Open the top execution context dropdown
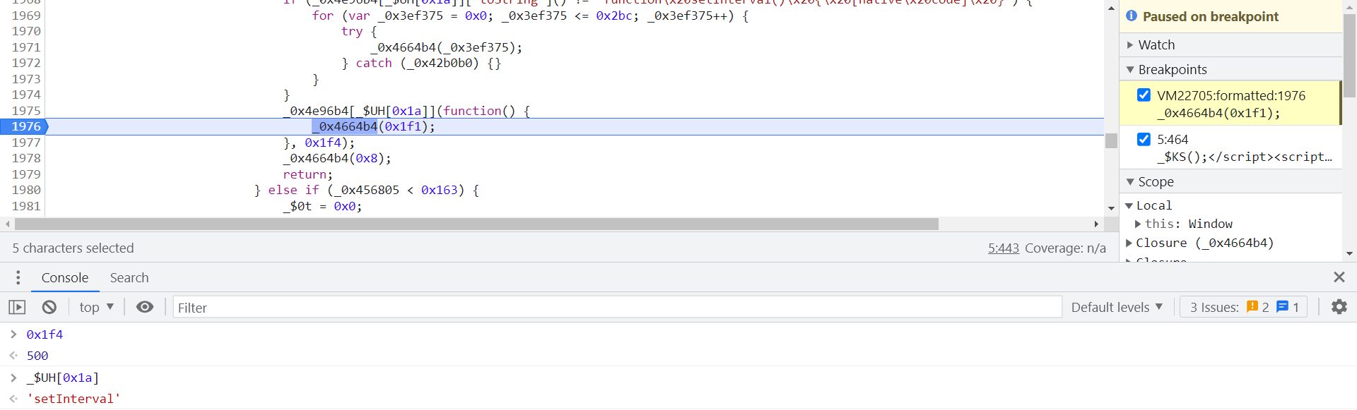The image size is (1357, 410). [x=96, y=307]
